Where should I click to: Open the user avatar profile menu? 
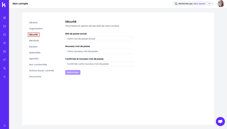(x=221, y=4)
